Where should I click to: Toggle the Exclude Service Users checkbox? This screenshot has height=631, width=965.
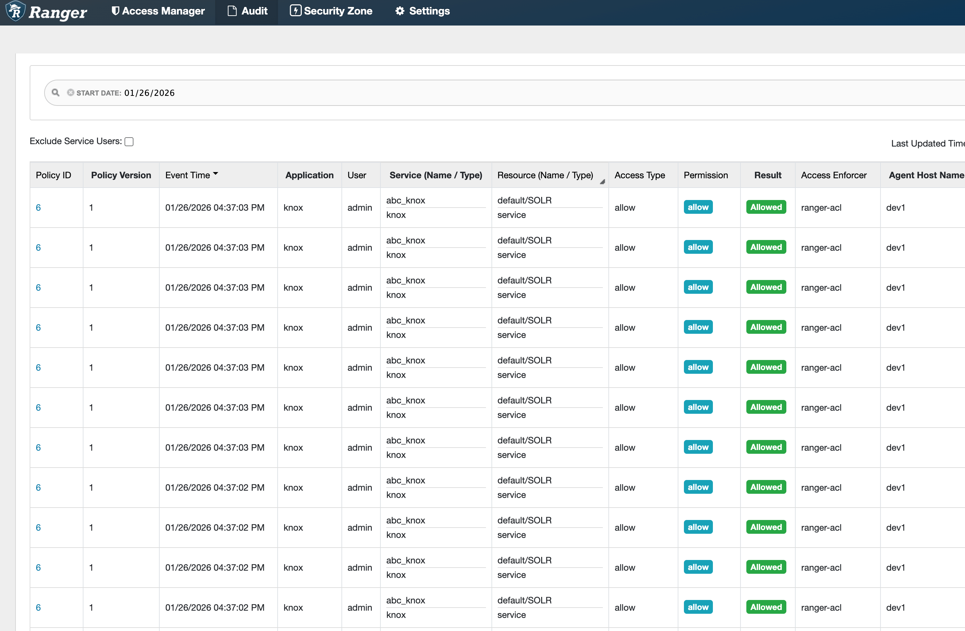(129, 142)
